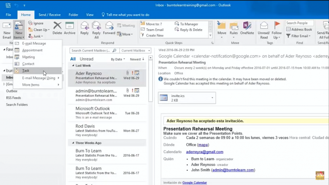329x185 pixels.
Task: Choose Meeting in New Items menu
Action: tap(38, 57)
